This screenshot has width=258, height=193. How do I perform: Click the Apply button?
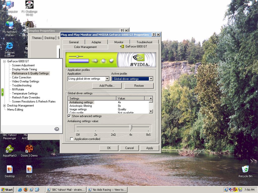pos(150,148)
